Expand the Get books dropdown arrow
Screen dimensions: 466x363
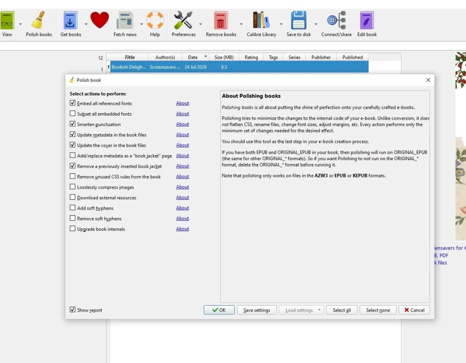tap(86, 24)
